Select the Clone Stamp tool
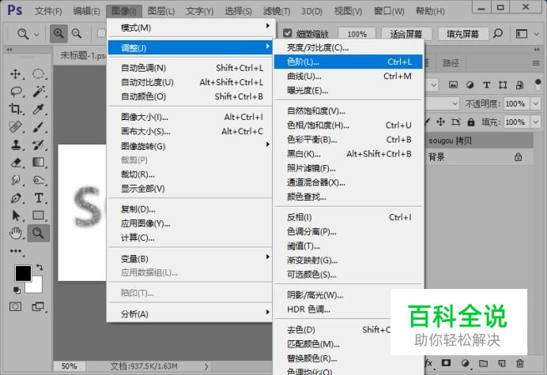 [15, 144]
